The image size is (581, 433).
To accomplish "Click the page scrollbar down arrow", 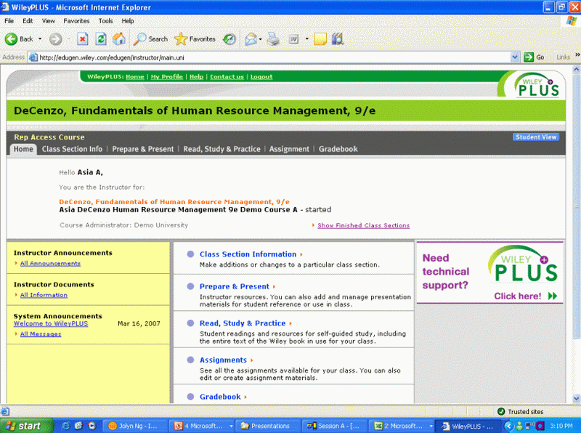I will pyautogui.click(x=576, y=399).
